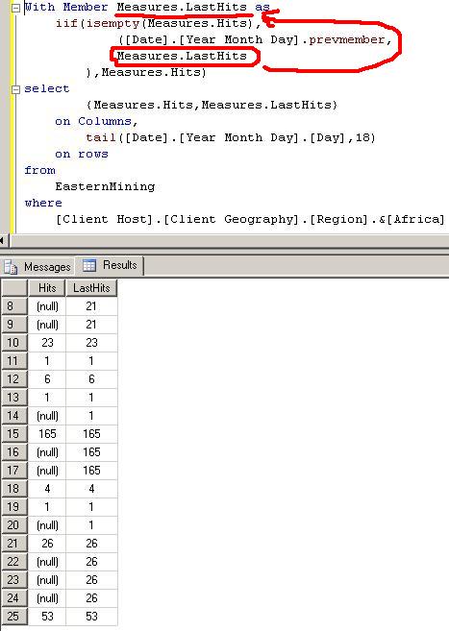Select row header 14
Viewport: 449px width, 631px height.
tap(14, 416)
